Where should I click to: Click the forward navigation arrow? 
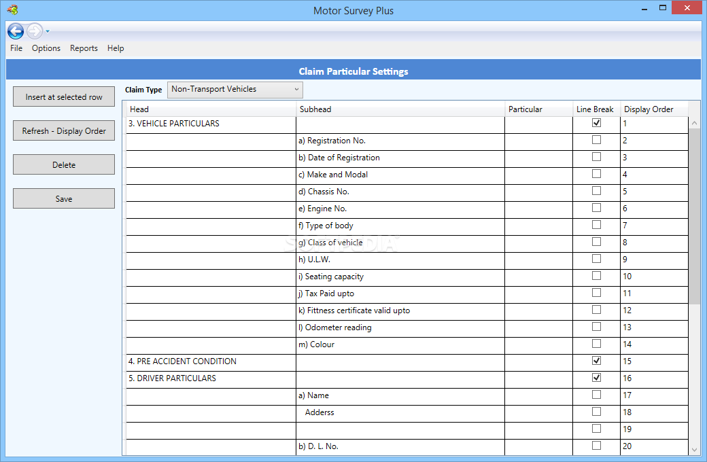click(35, 31)
